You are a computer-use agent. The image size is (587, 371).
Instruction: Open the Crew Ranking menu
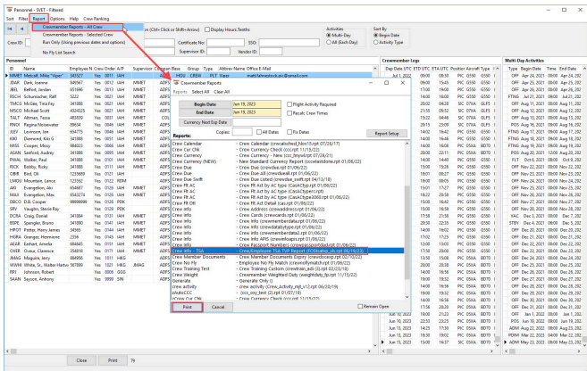click(96, 19)
